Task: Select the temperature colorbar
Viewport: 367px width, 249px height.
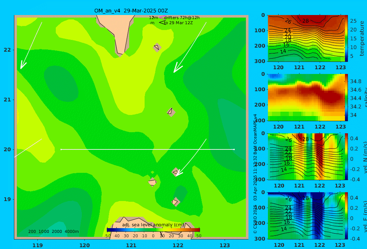Action: (x=346, y=38)
